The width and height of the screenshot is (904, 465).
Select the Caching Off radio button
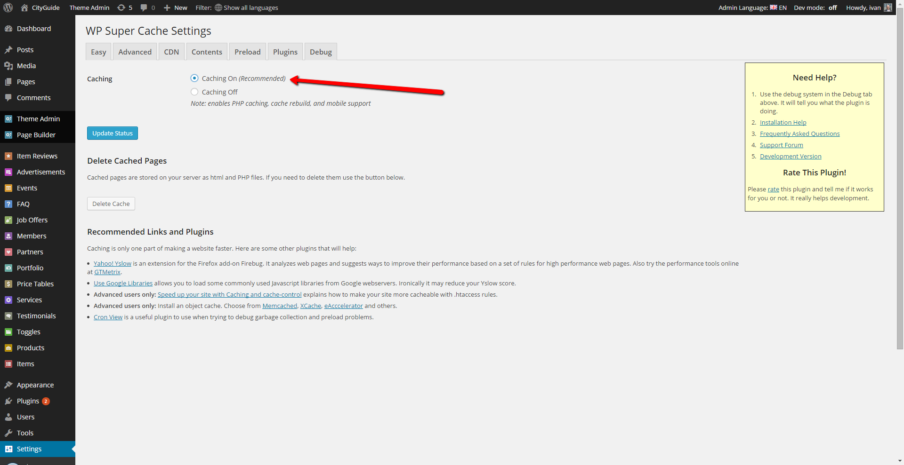(x=194, y=92)
